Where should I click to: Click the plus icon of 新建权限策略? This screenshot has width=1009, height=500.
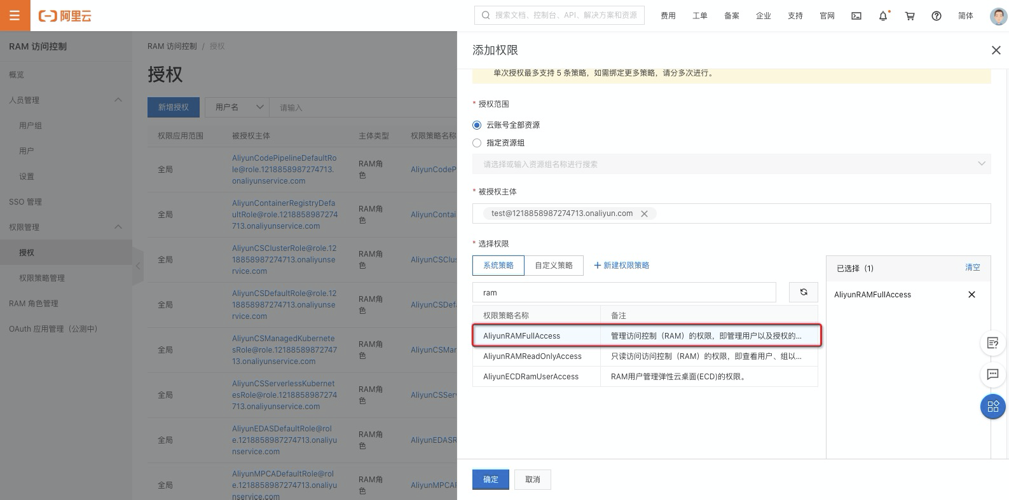[x=598, y=266]
